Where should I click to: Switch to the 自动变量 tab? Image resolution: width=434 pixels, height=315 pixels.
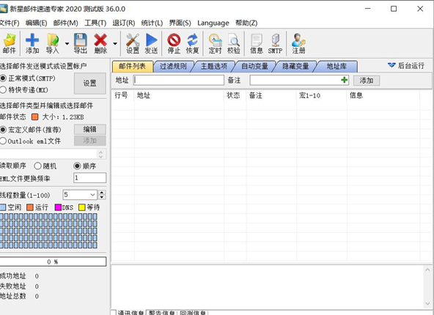point(254,67)
